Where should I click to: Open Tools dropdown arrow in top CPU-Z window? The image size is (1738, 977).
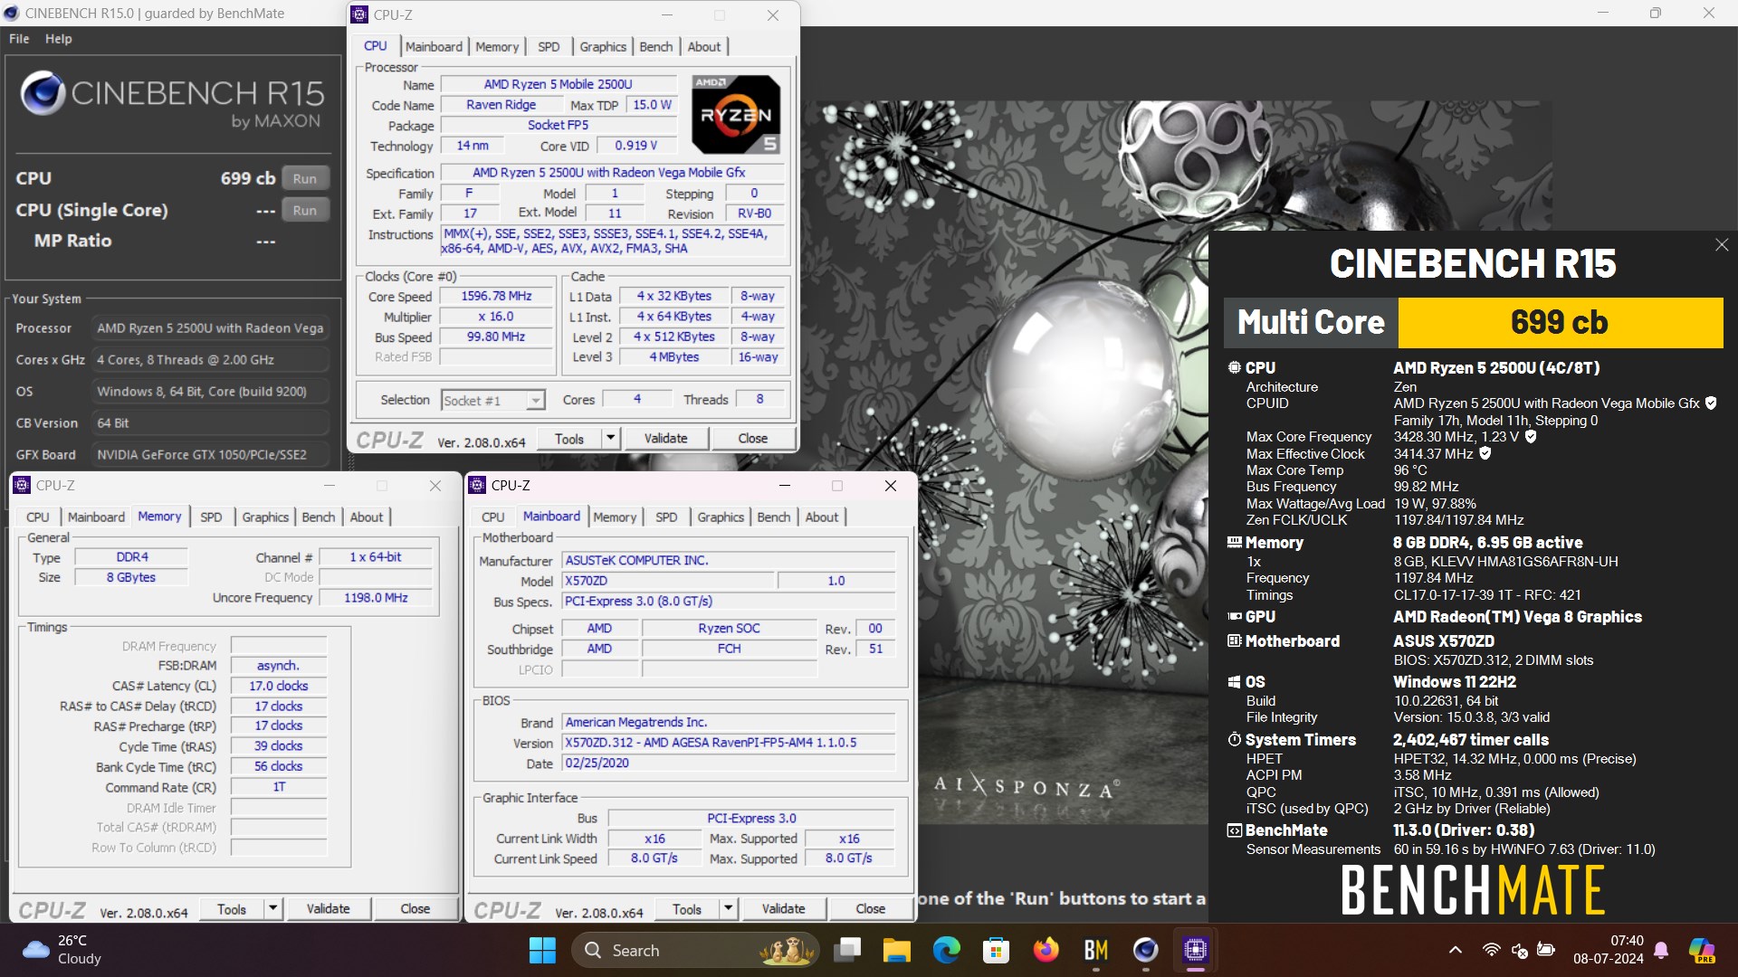[x=611, y=439]
